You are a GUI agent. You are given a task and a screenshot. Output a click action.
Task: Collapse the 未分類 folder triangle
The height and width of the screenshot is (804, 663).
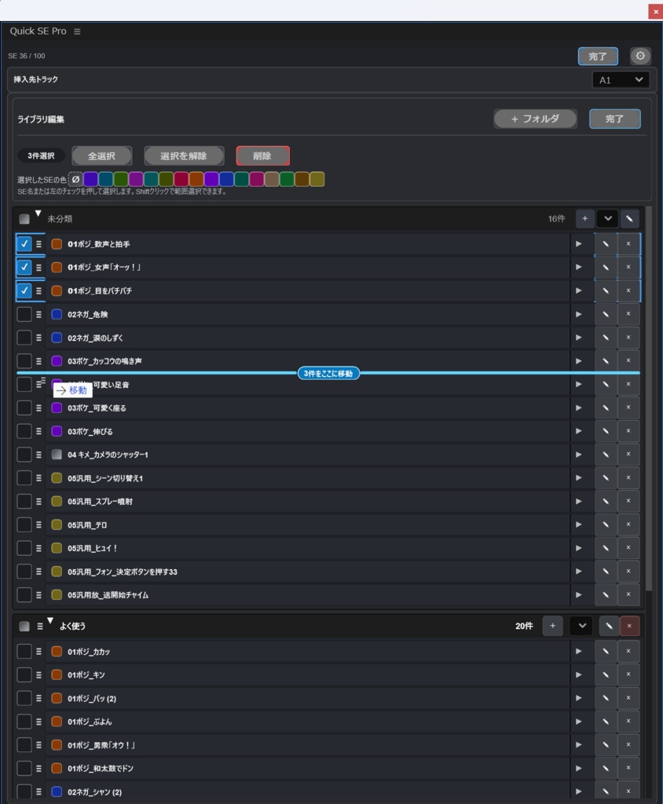[x=38, y=214]
